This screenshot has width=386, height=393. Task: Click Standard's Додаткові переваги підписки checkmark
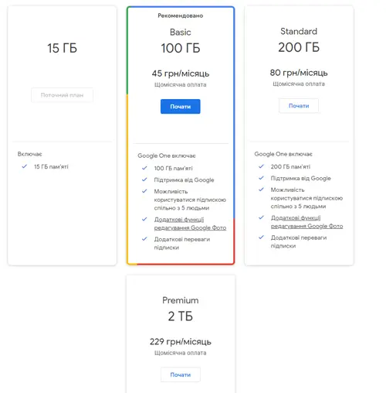point(261,238)
